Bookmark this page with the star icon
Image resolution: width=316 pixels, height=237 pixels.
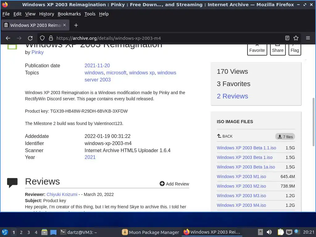(296, 38)
